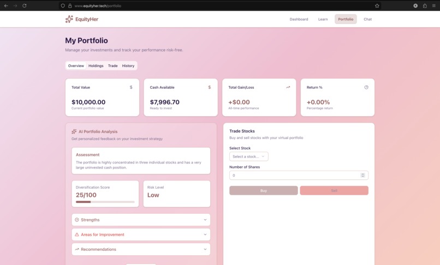Viewport: 440px width, 265px height.
Task: Bookmark this page with star icon
Action: [x=377, y=5]
